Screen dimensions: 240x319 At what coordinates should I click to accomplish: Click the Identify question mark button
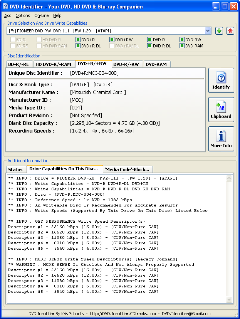point(221,81)
